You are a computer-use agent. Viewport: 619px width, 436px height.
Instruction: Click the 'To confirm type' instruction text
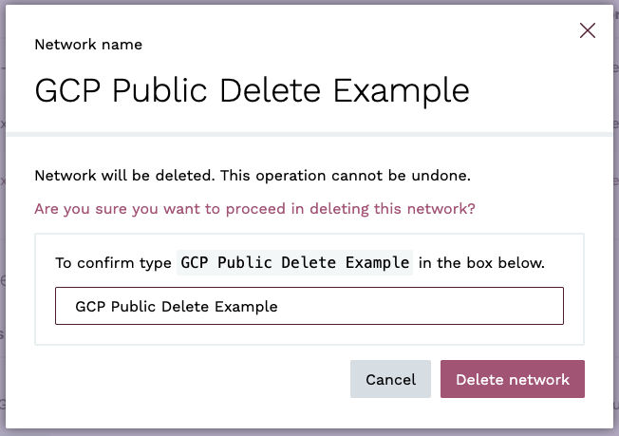pos(113,263)
